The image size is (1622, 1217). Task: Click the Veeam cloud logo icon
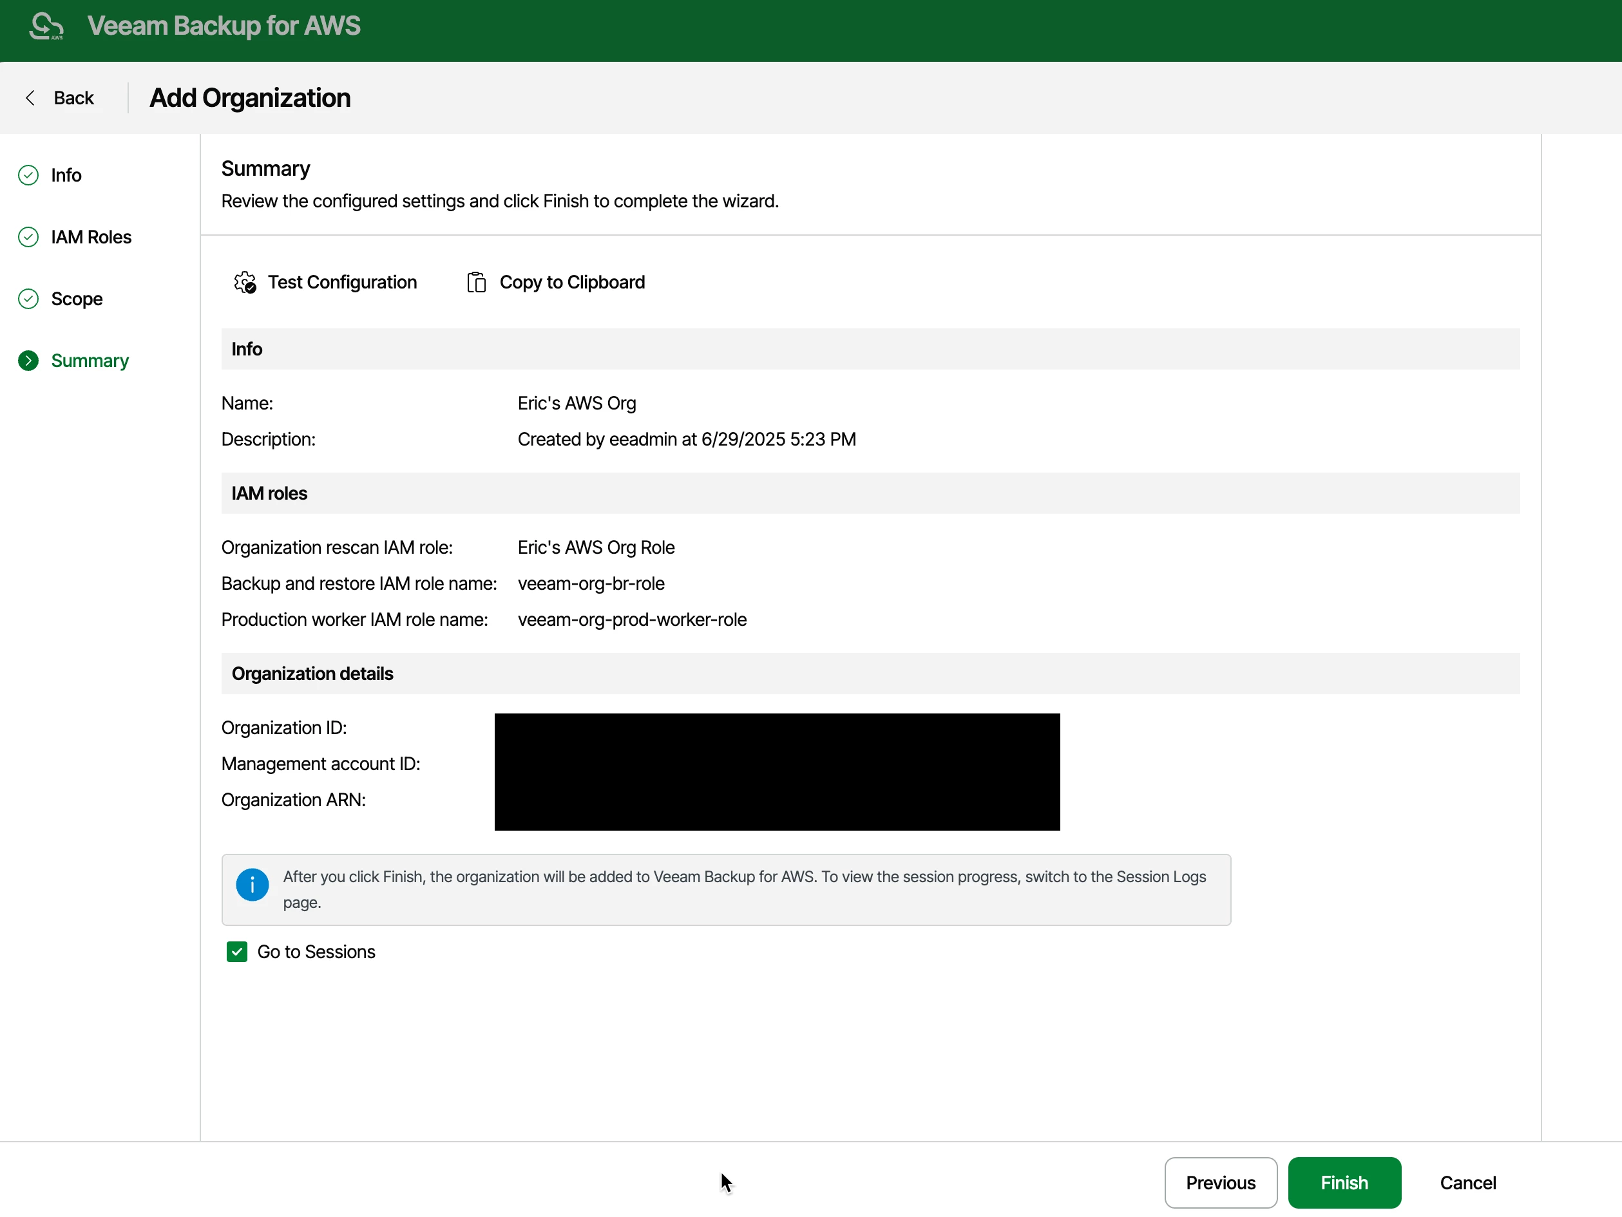point(46,26)
